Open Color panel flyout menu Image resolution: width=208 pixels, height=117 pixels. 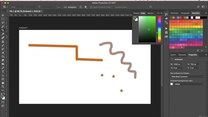(x=162, y=13)
